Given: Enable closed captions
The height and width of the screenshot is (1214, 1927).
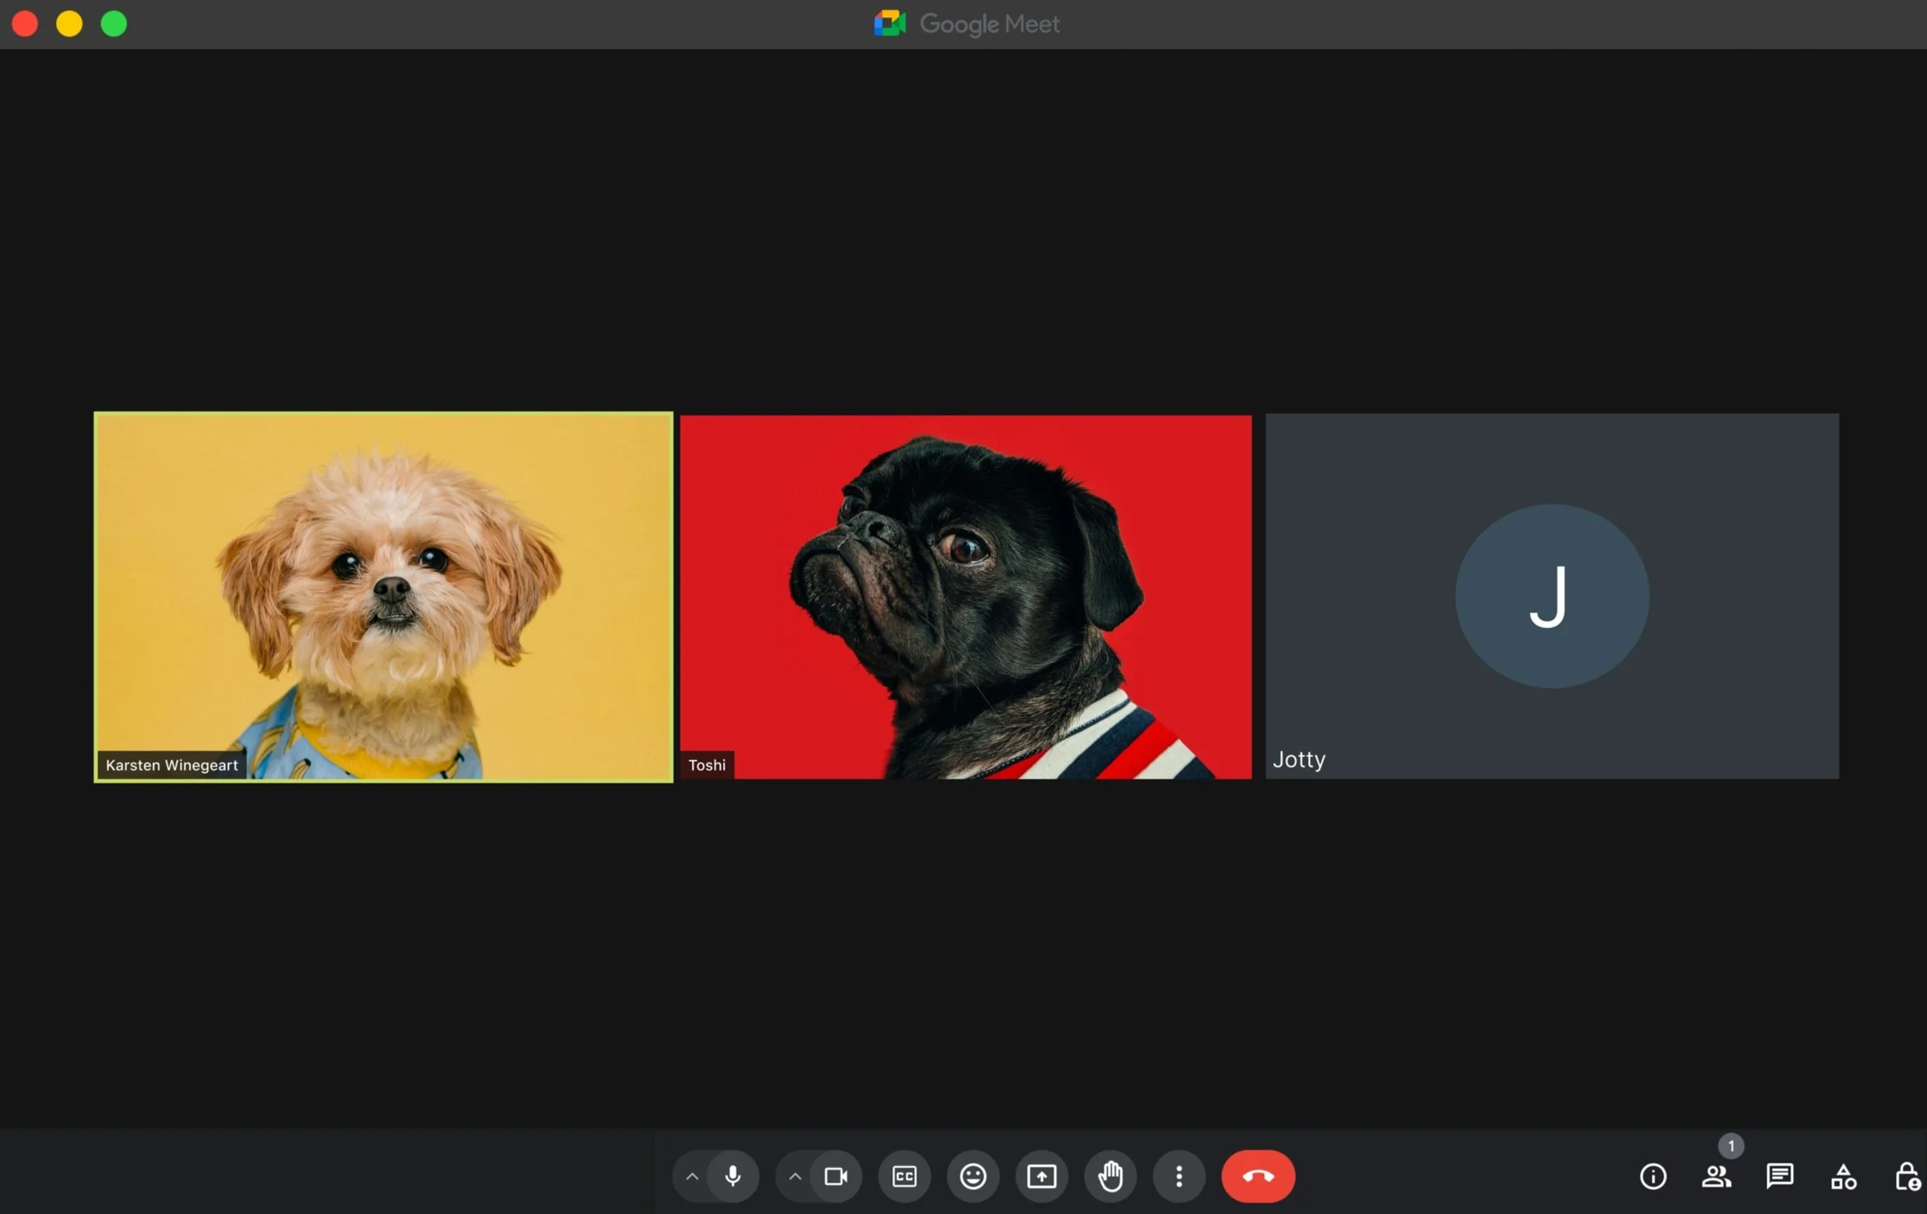Looking at the screenshot, I should pyautogui.click(x=904, y=1176).
